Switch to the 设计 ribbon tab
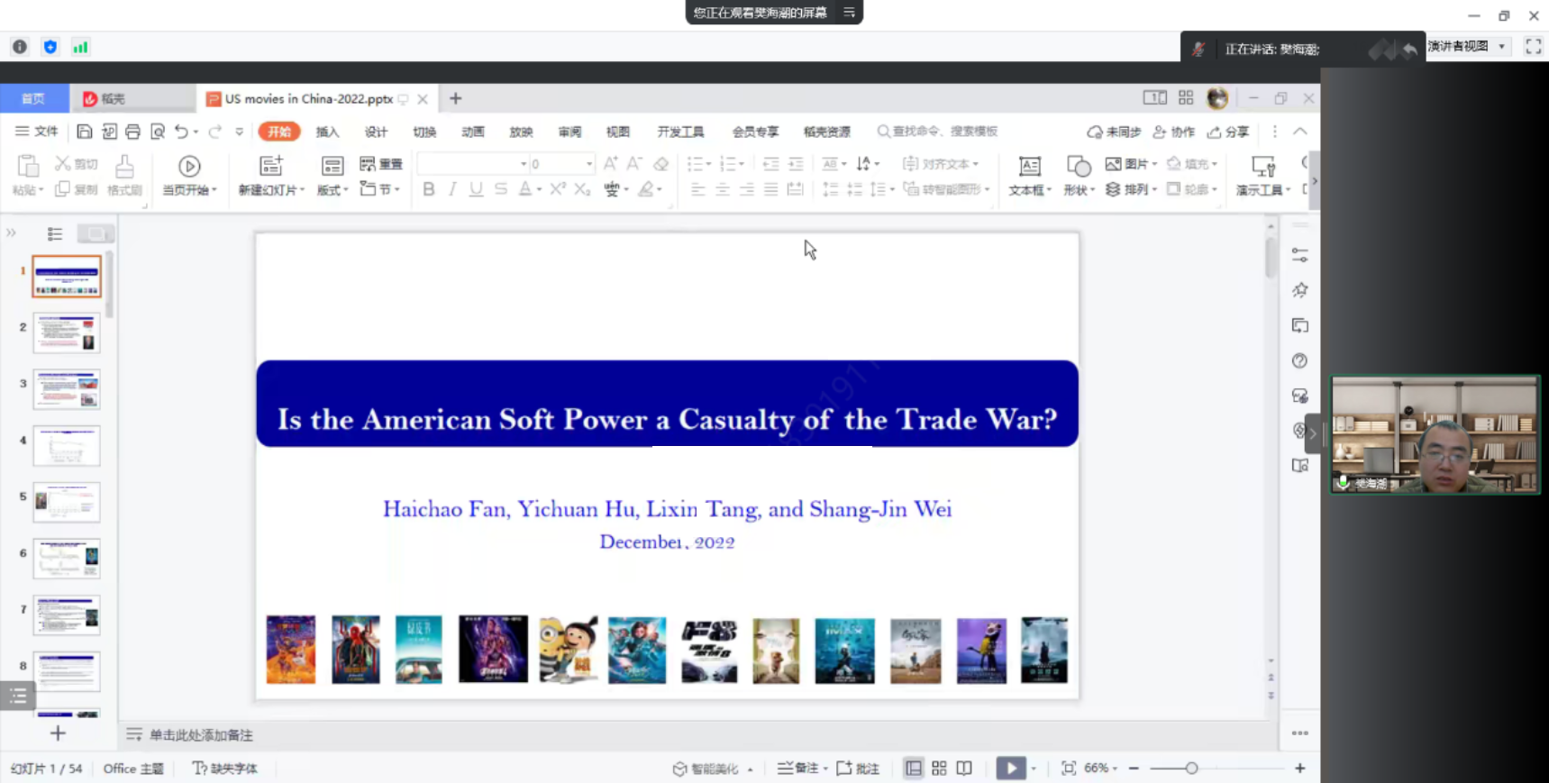 (x=376, y=132)
